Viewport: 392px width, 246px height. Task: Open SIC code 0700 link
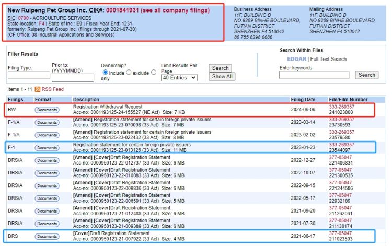pos(23,18)
